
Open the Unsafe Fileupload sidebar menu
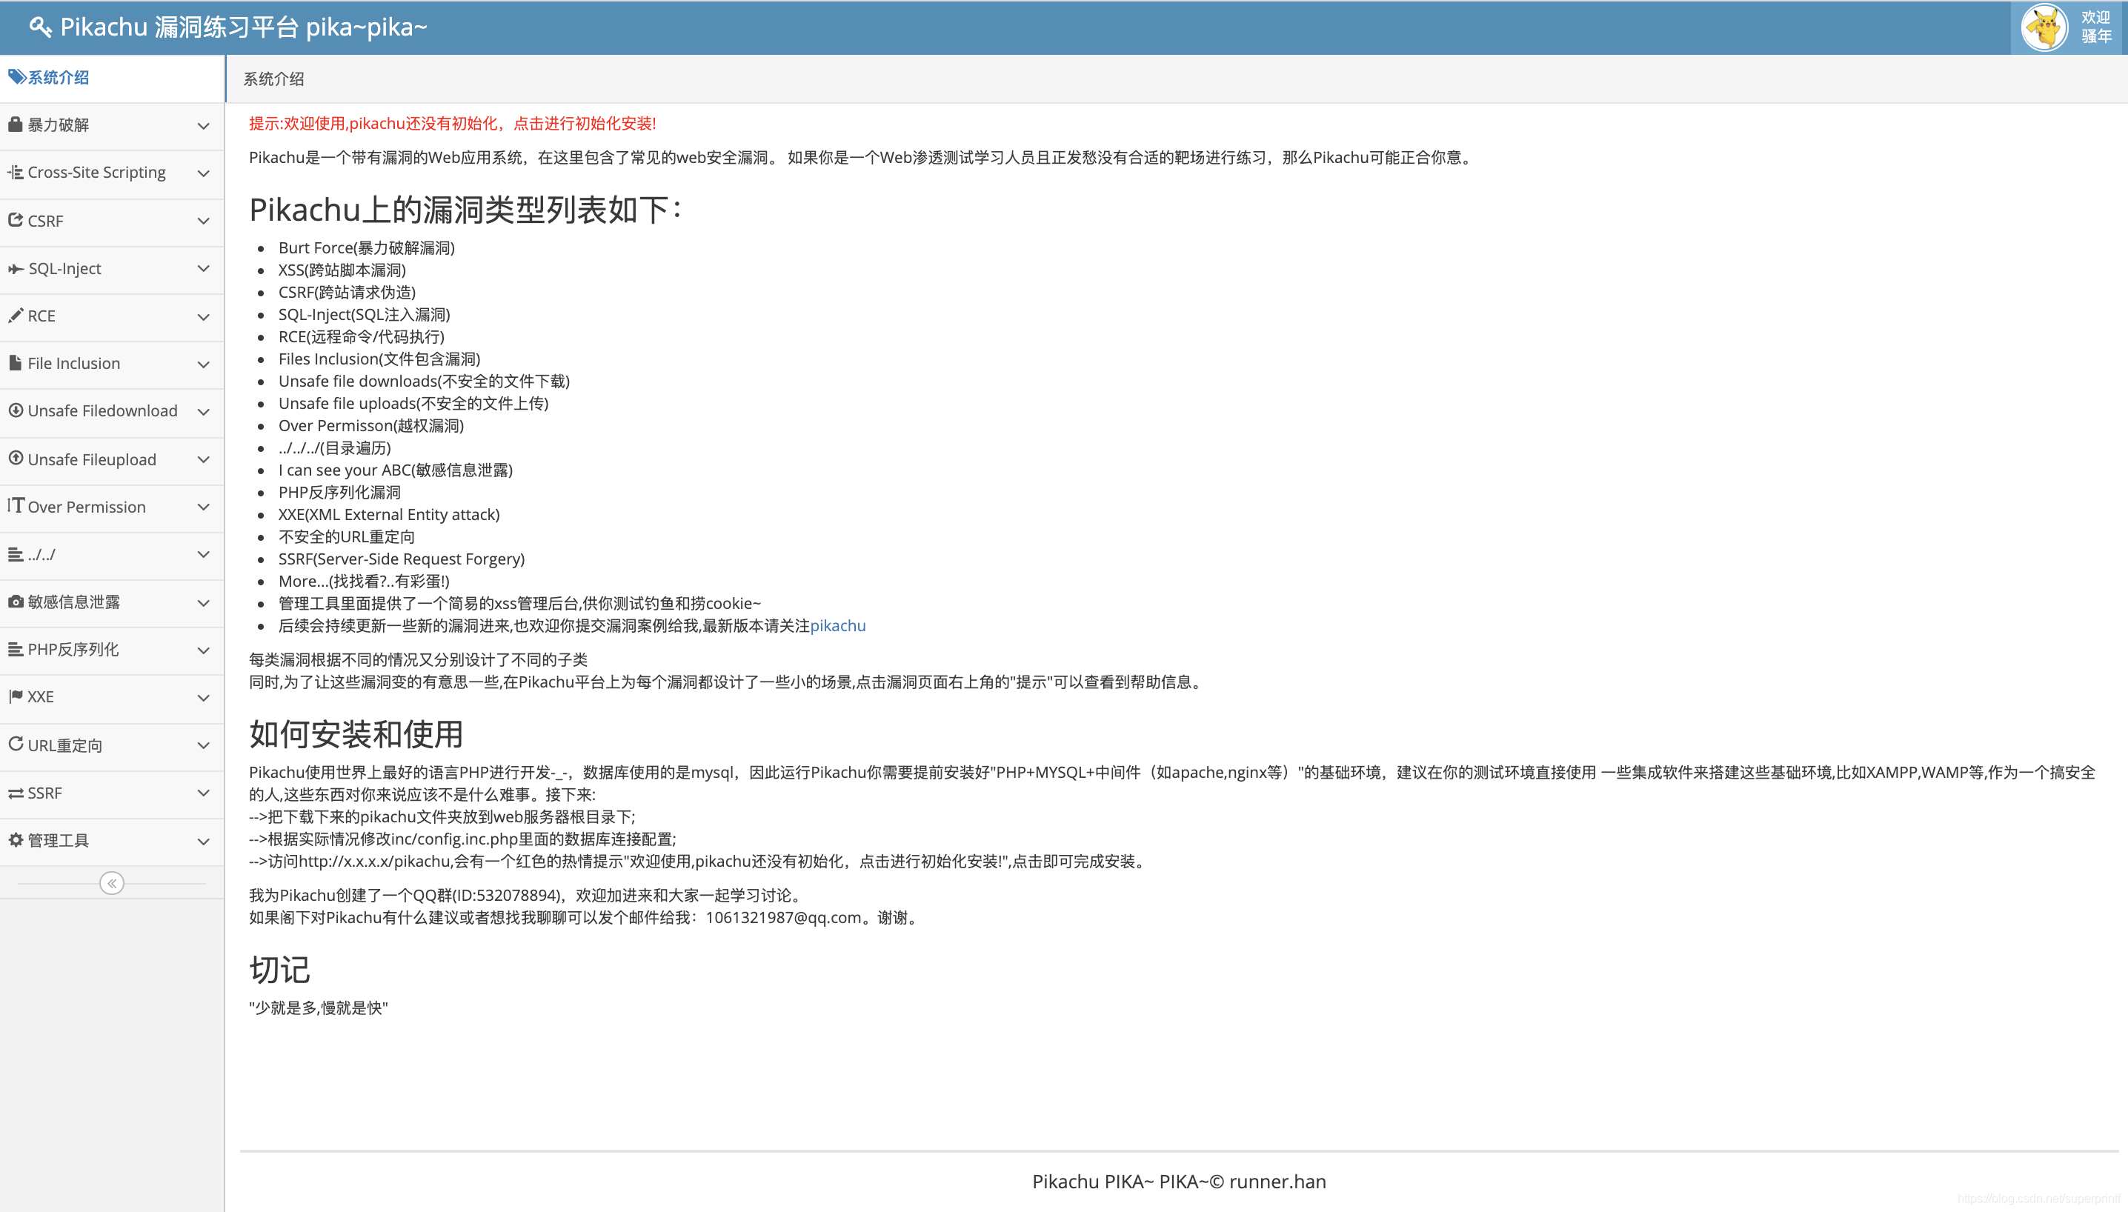(x=112, y=459)
